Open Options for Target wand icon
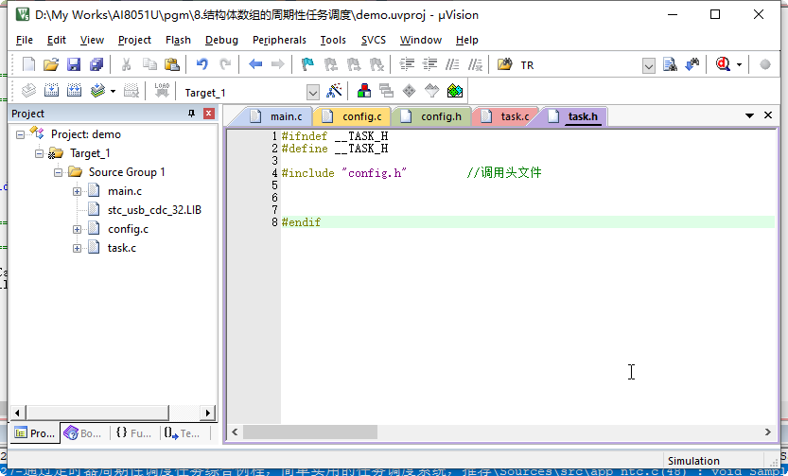Screen dimensions: 788x476 coord(334,91)
